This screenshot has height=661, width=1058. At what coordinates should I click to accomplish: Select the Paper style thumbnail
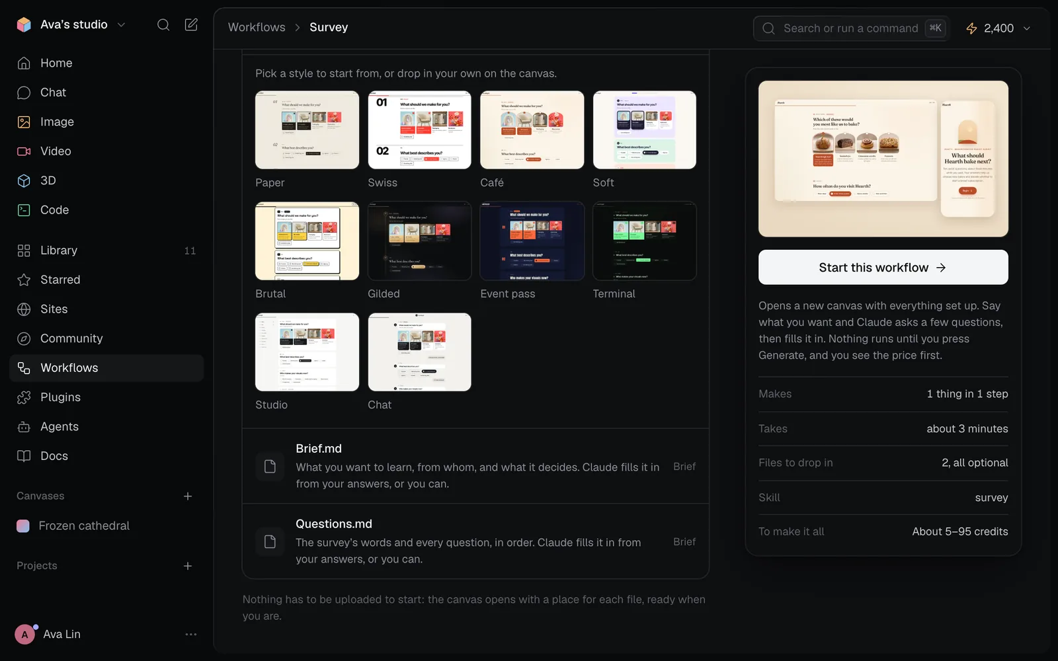[307, 130]
